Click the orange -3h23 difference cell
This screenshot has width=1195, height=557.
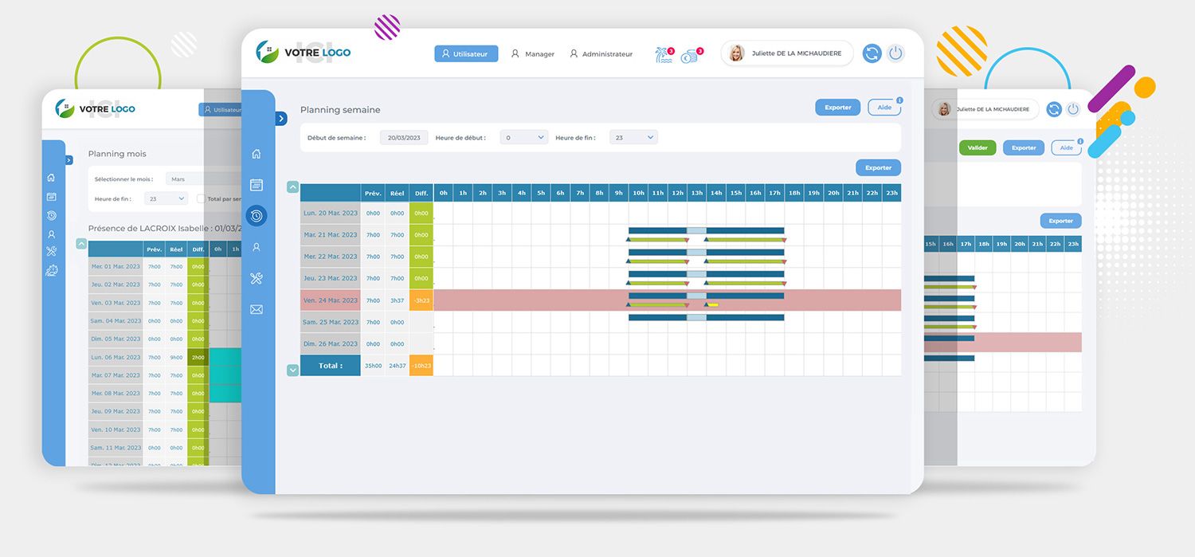tap(421, 300)
